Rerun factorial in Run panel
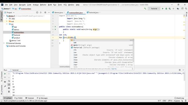Screen dimensions: 188x105 [x=5, y=74]
